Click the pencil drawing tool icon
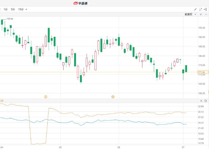 coord(195,9)
